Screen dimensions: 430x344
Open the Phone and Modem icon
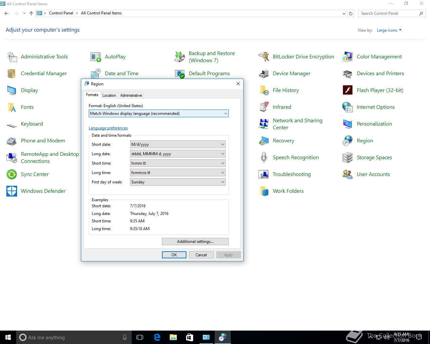coord(12,141)
